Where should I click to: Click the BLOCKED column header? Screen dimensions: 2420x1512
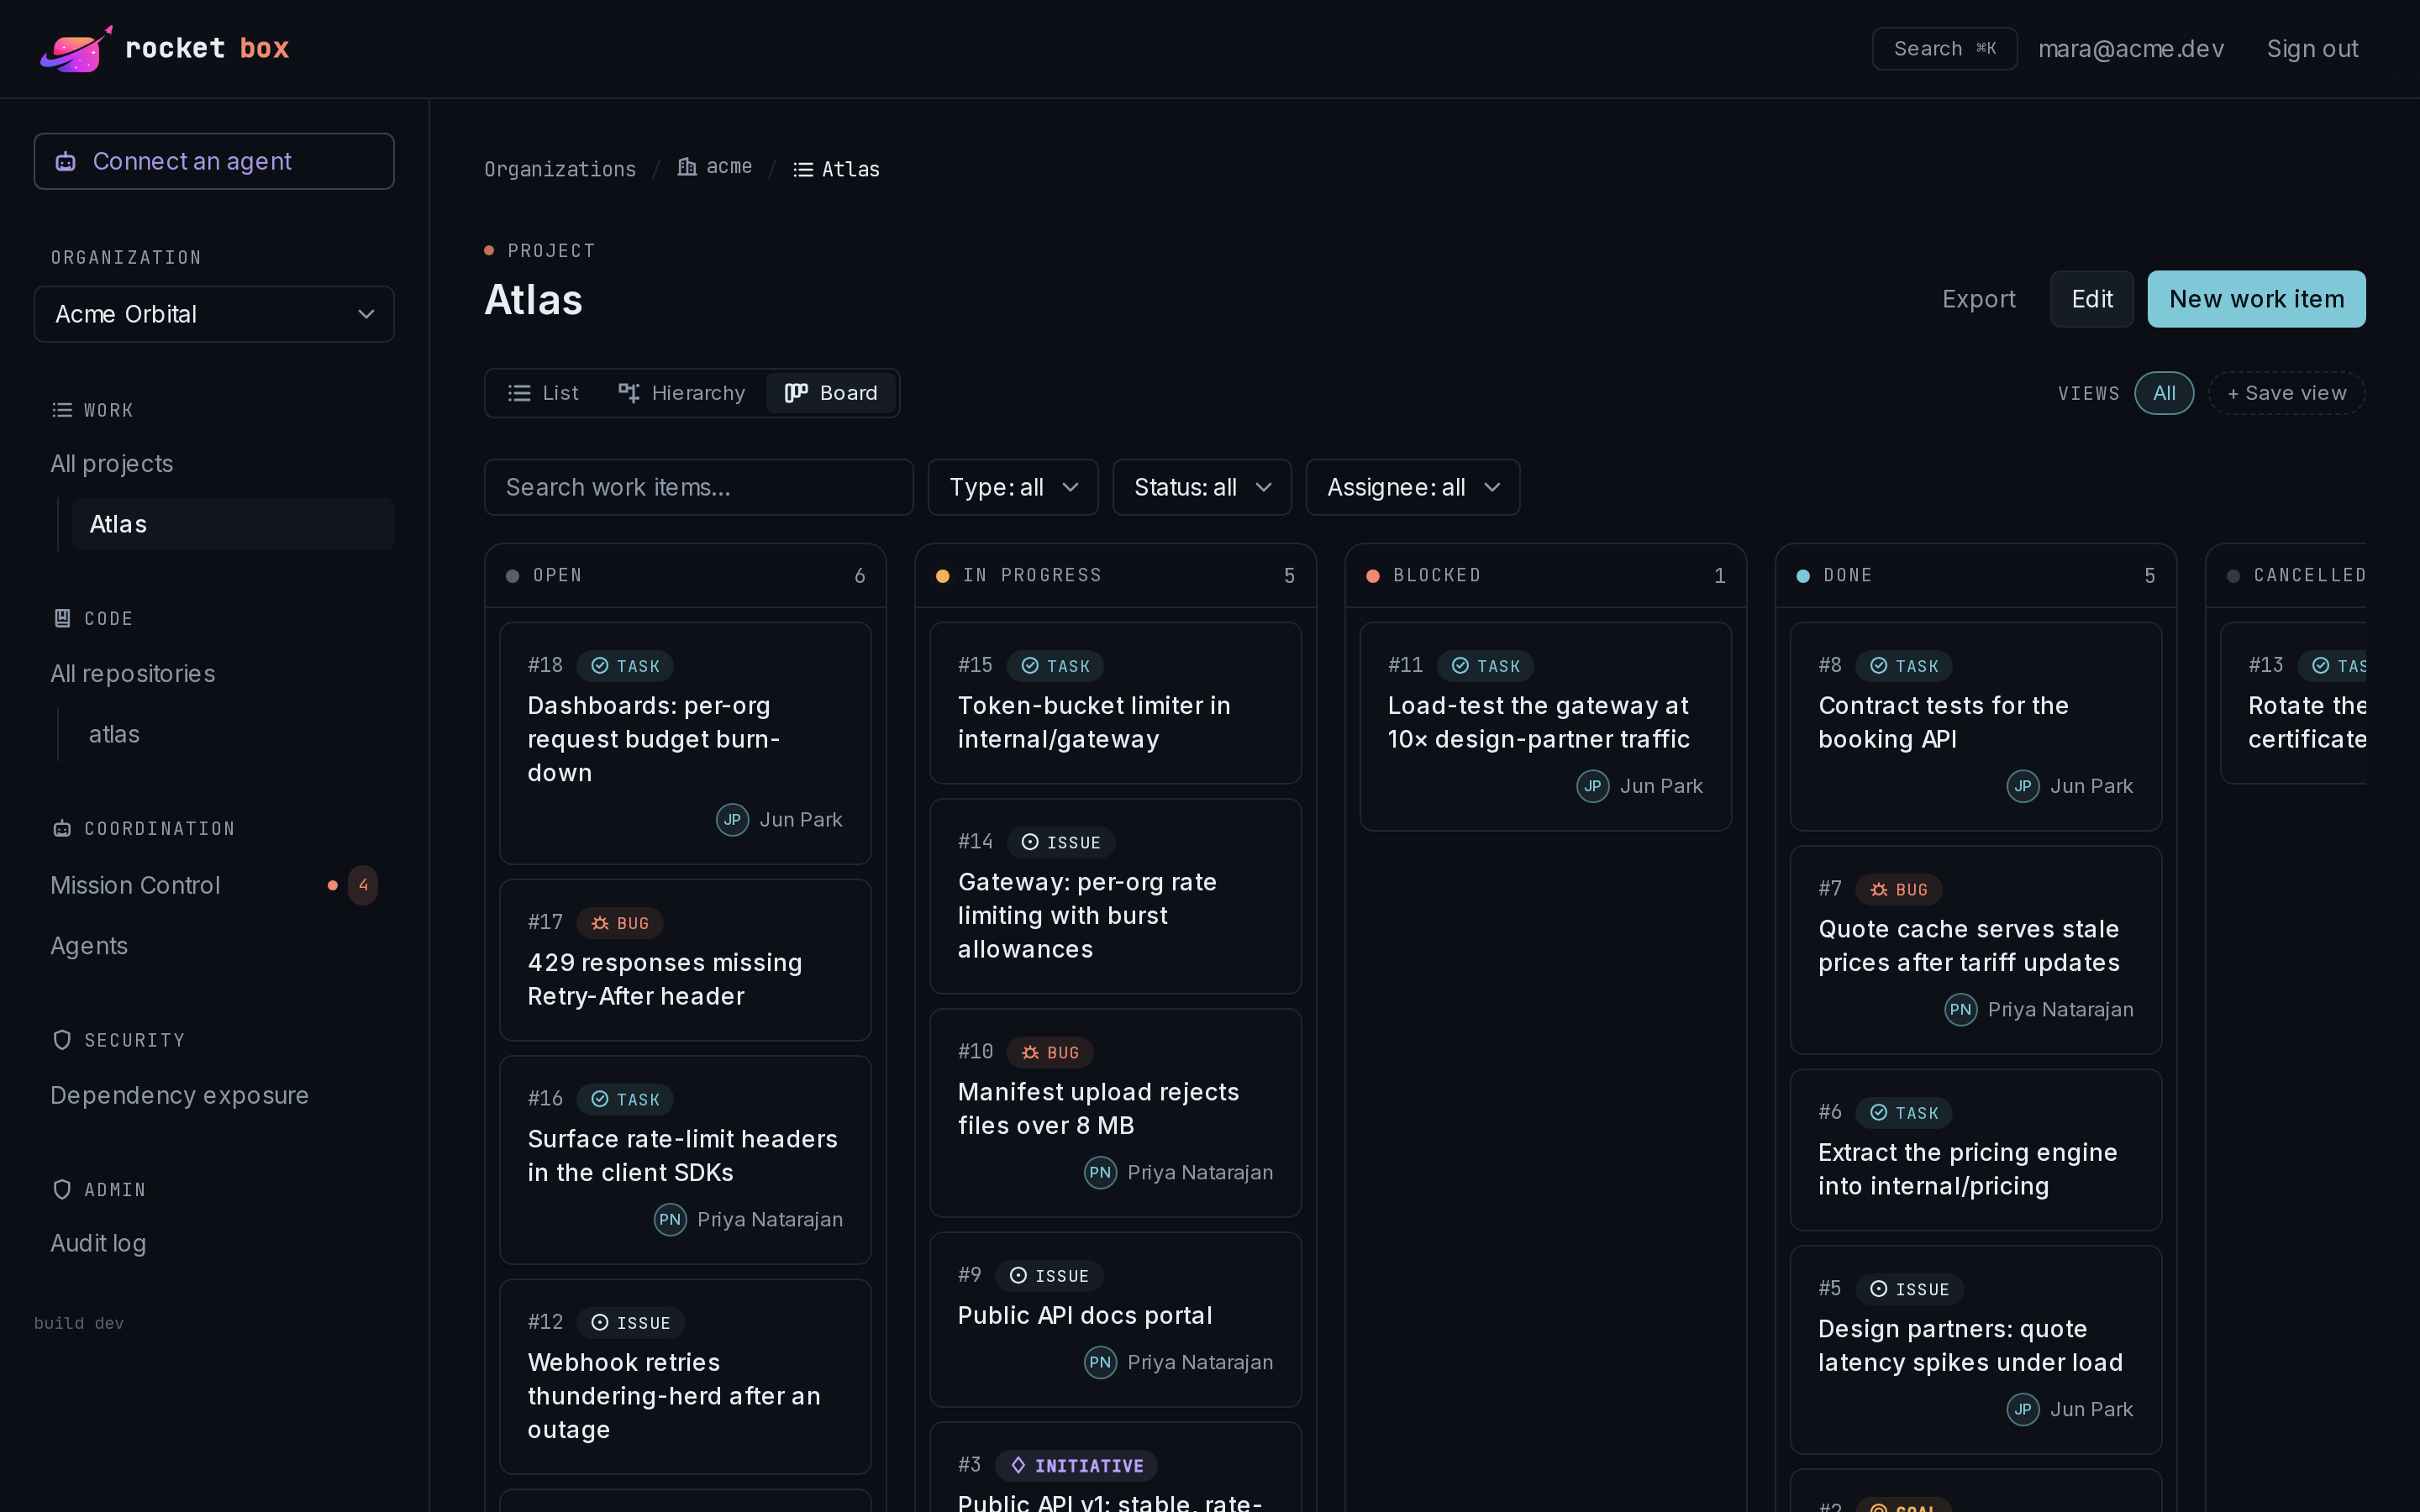(x=1545, y=576)
